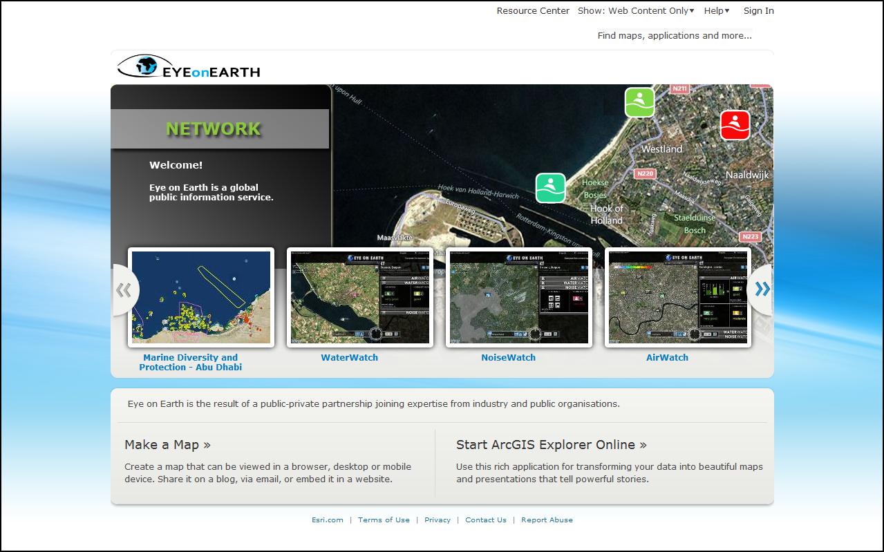Click the green swimmer marker near N211

(x=639, y=102)
